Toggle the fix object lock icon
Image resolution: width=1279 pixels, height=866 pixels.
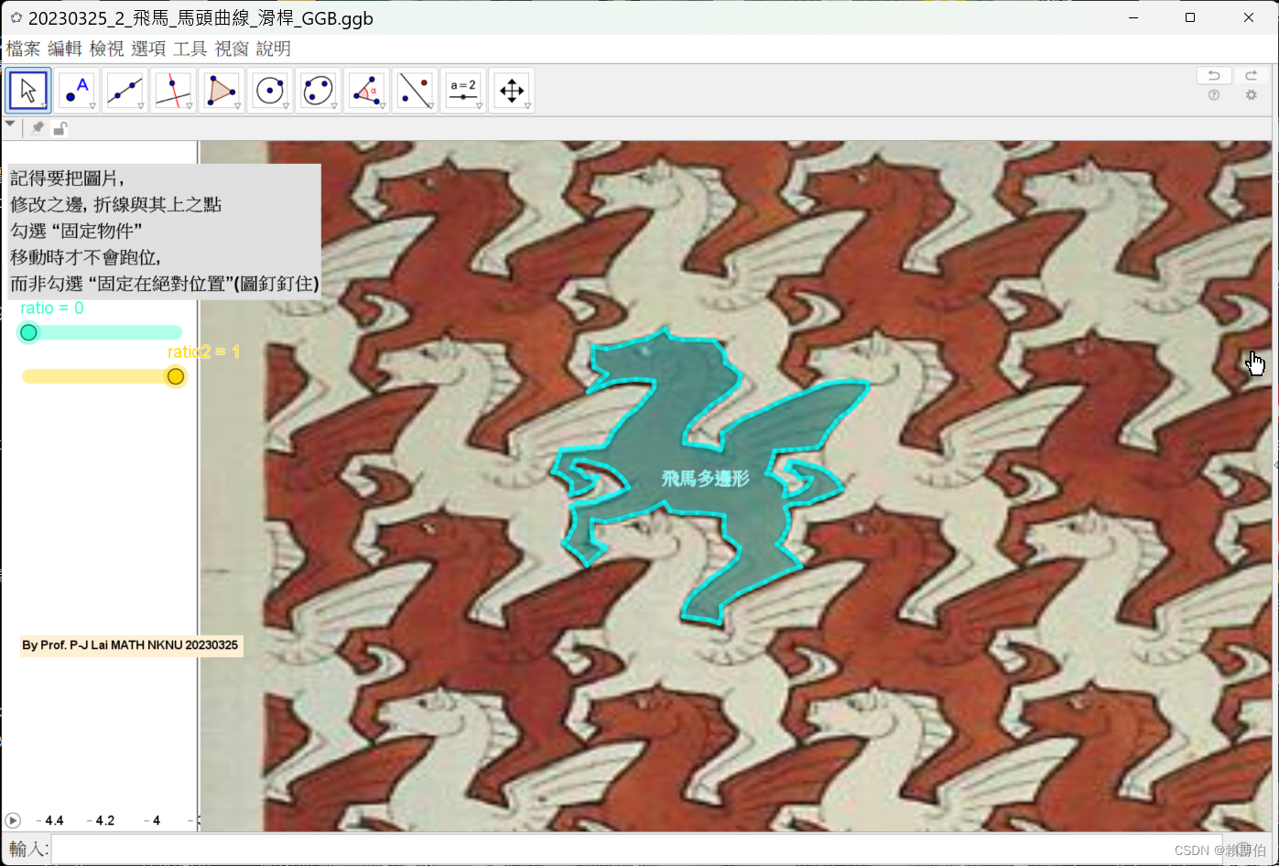pos(60,128)
